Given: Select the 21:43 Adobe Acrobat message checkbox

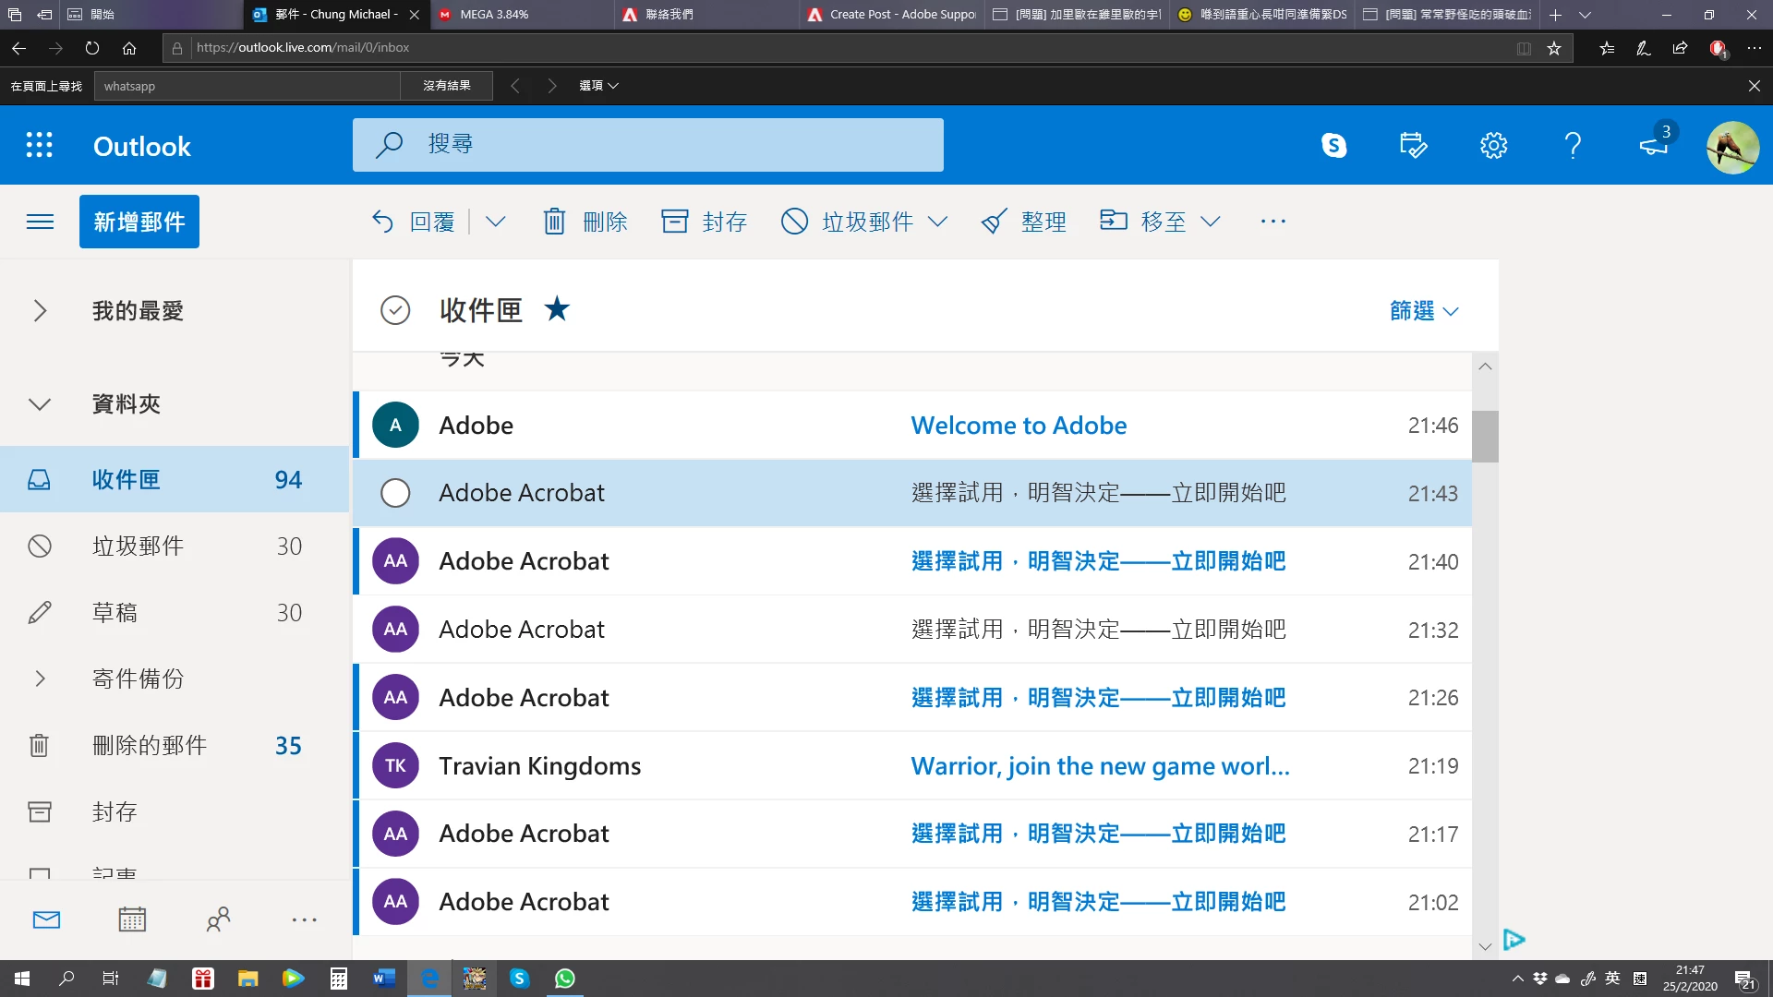Looking at the screenshot, I should pos(395,493).
